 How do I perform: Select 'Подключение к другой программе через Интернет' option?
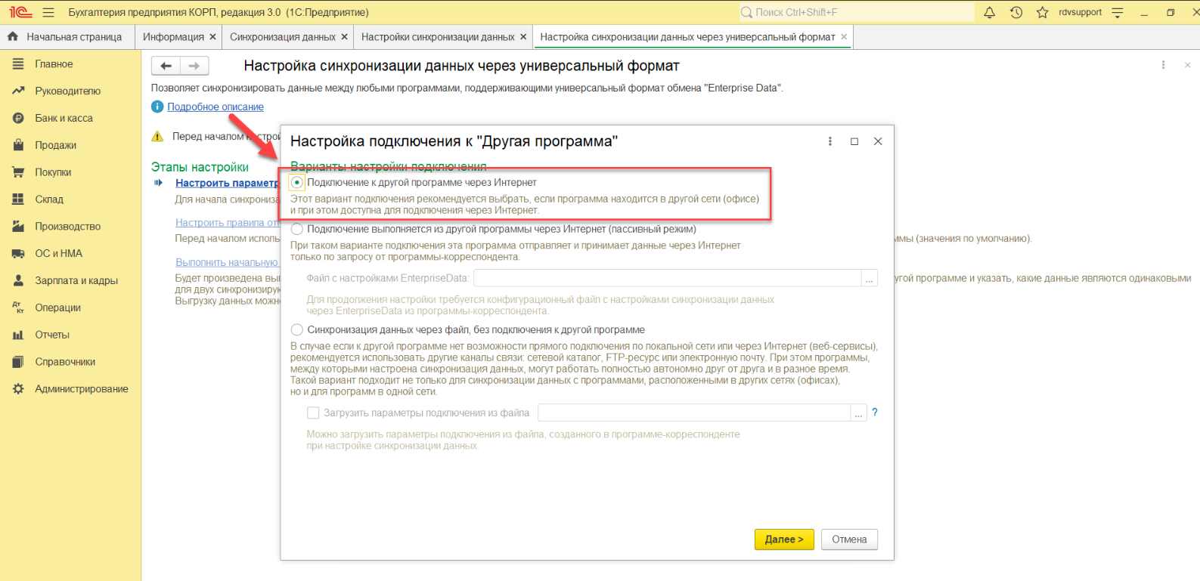pyautogui.click(x=297, y=182)
